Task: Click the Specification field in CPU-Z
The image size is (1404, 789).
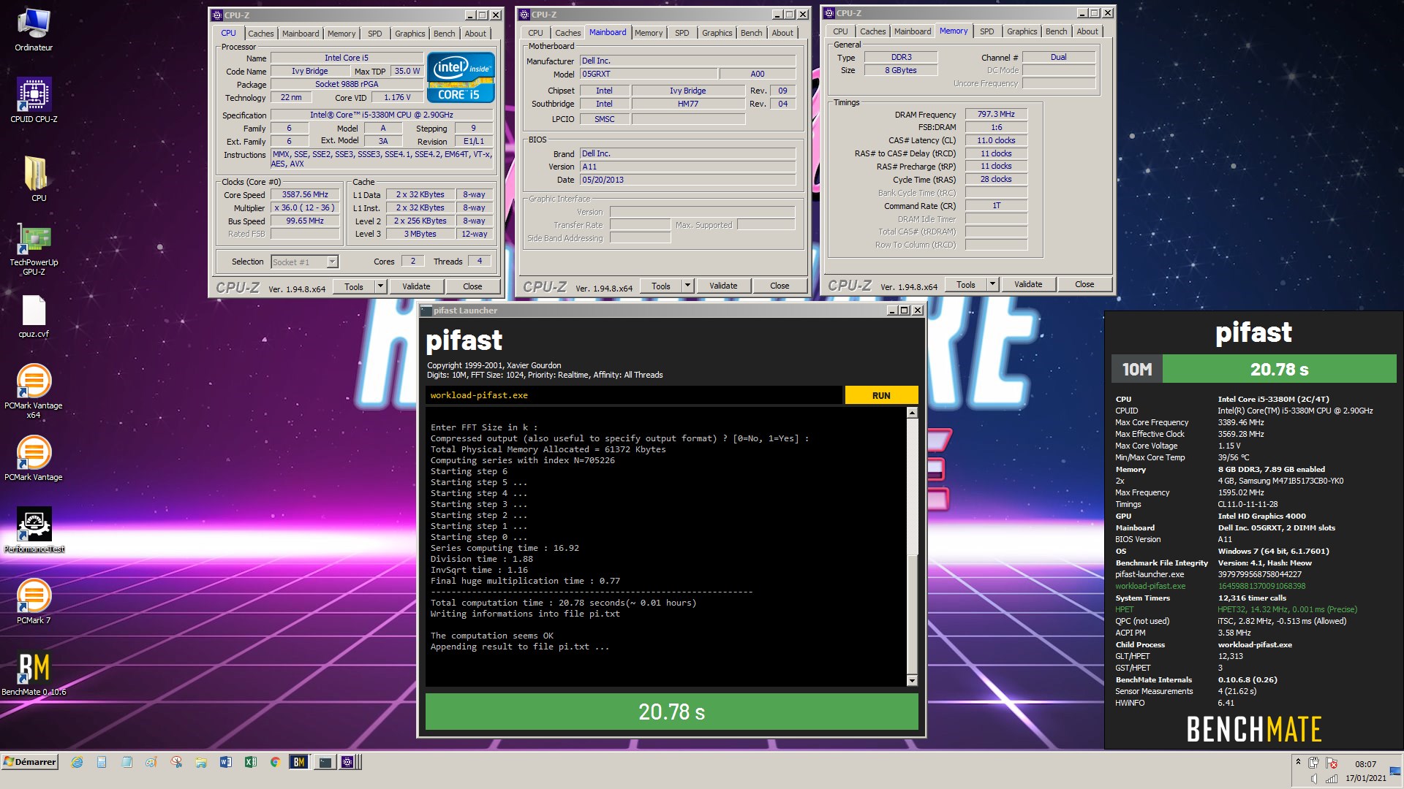Action: (x=381, y=115)
